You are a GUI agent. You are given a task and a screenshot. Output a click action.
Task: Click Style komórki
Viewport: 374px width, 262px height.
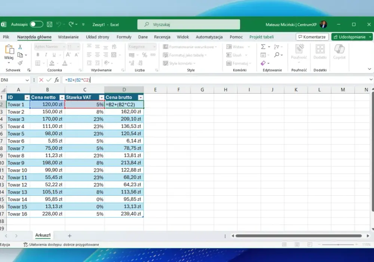pyautogui.click(x=180, y=63)
